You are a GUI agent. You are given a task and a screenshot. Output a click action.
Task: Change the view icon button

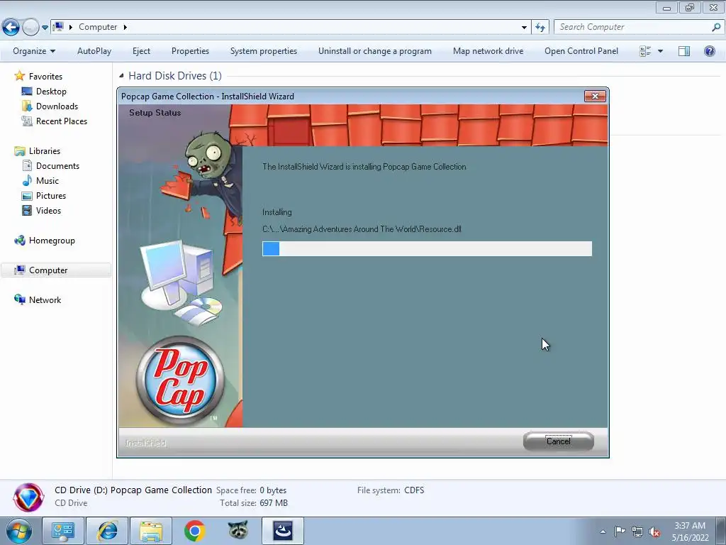tap(645, 51)
